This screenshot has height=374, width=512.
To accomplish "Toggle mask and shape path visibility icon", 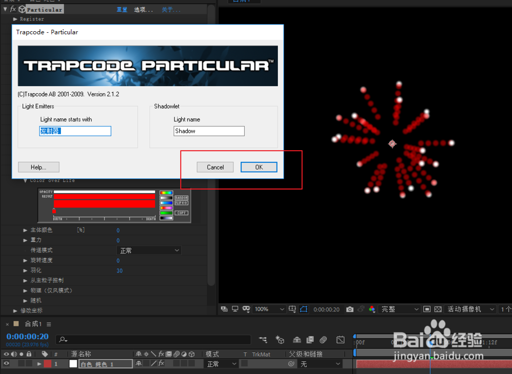I will pyautogui.click(x=246, y=309).
